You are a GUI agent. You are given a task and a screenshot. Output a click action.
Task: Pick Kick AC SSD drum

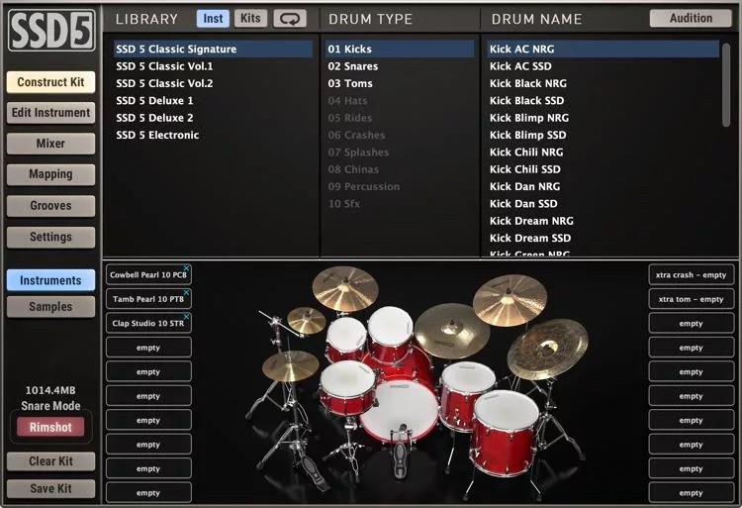pyautogui.click(x=603, y=66)
